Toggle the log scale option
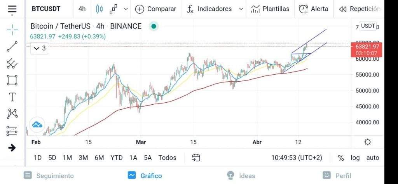Image resolution: width=398 pixels, height=184 pixels. point(355,158)
